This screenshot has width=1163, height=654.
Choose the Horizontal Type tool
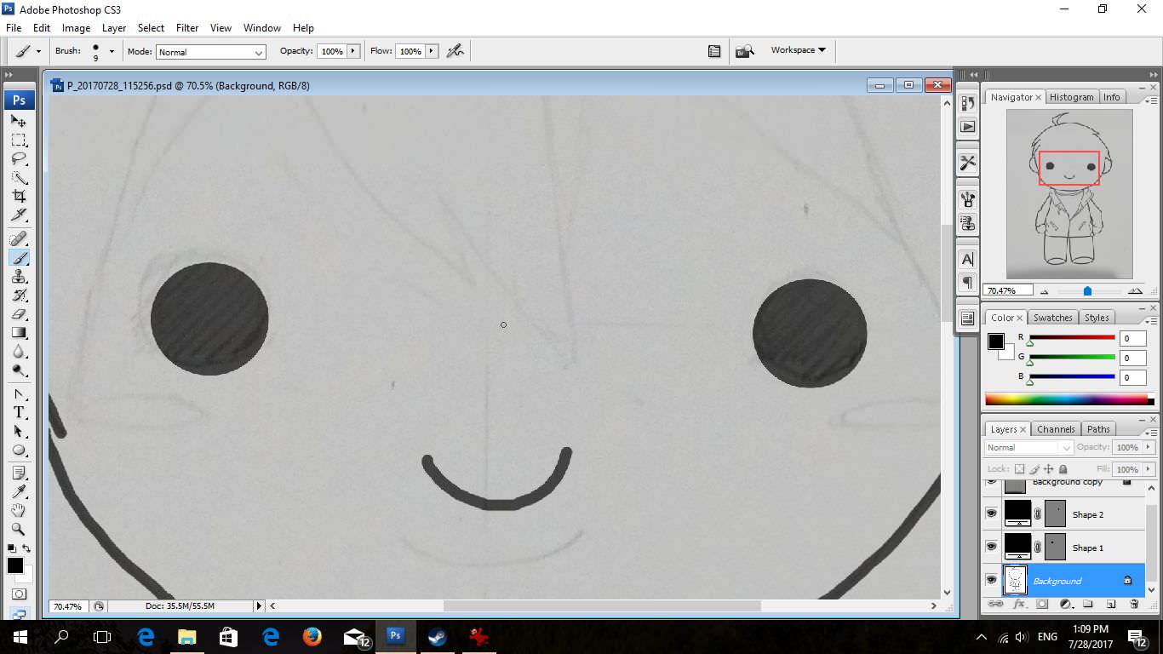19,413
